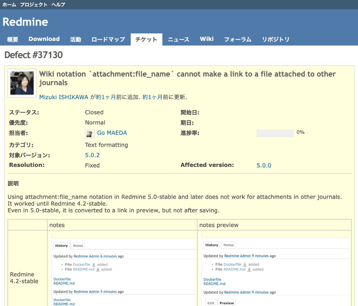Open the ニュース tab
Viewport: 358px width, 306px height.
click(179, 39)
